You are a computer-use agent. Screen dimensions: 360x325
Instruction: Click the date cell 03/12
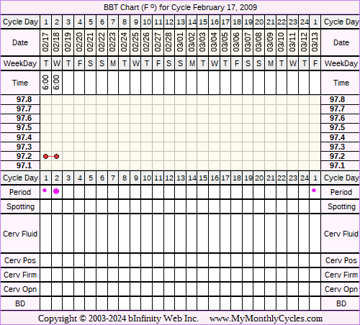pos(304,42)
